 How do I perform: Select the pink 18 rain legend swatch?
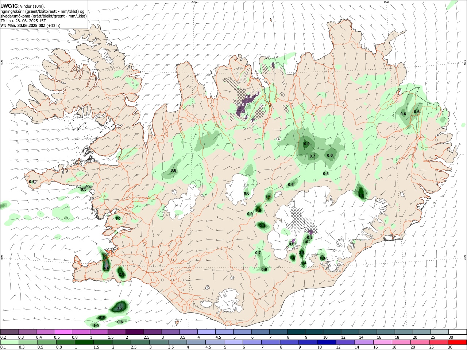point(402,342)
